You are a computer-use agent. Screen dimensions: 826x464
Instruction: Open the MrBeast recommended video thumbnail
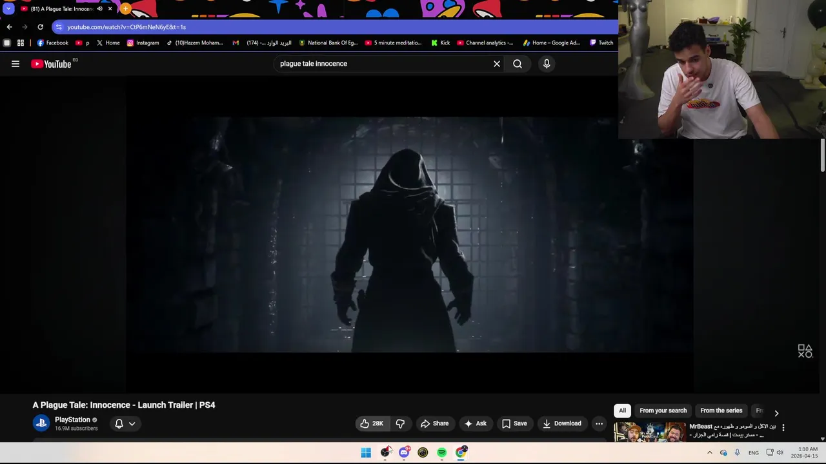[650, 432]
